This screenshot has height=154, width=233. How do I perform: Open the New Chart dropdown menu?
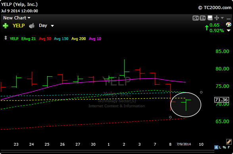click(17, 18)
